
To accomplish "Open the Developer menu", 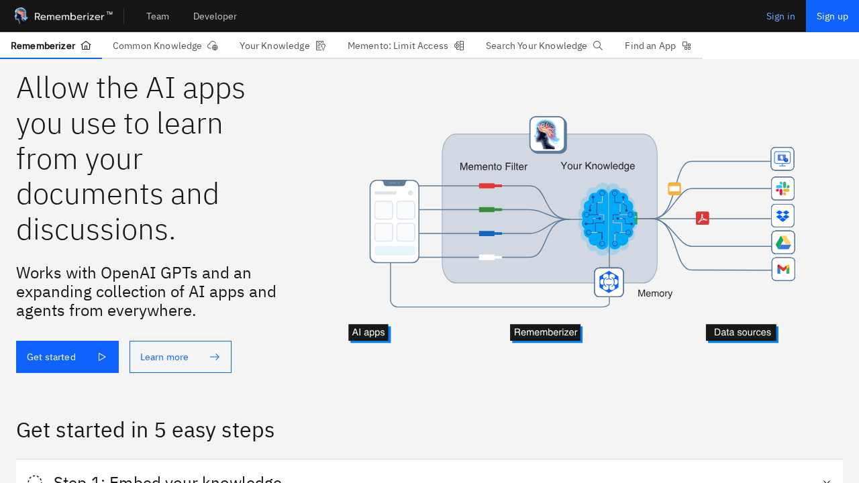I will [215, 16].
